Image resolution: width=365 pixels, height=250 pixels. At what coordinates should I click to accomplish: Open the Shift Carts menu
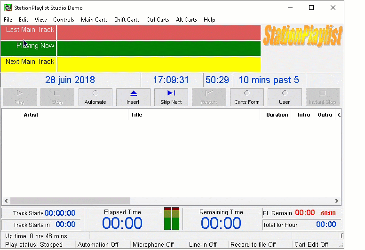[x=127, y=20]
